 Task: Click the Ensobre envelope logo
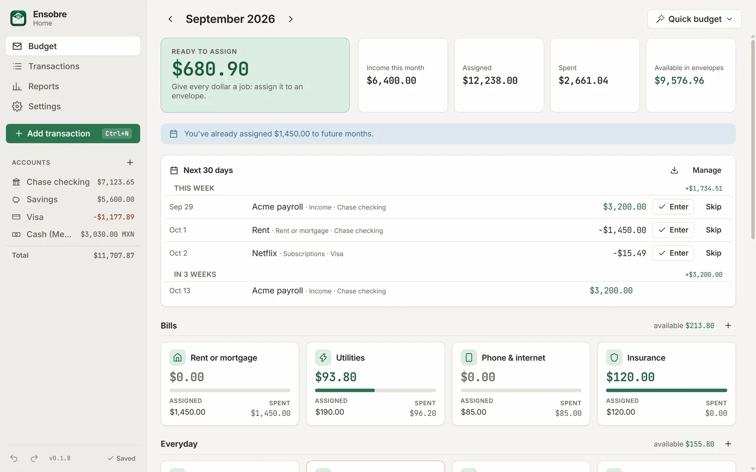coord(18,18)
